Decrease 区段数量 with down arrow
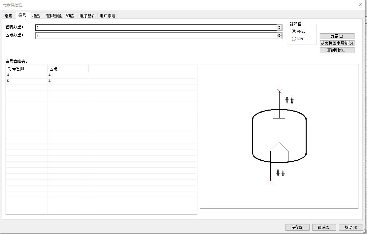The image size is (367, 234). point(279,37)
